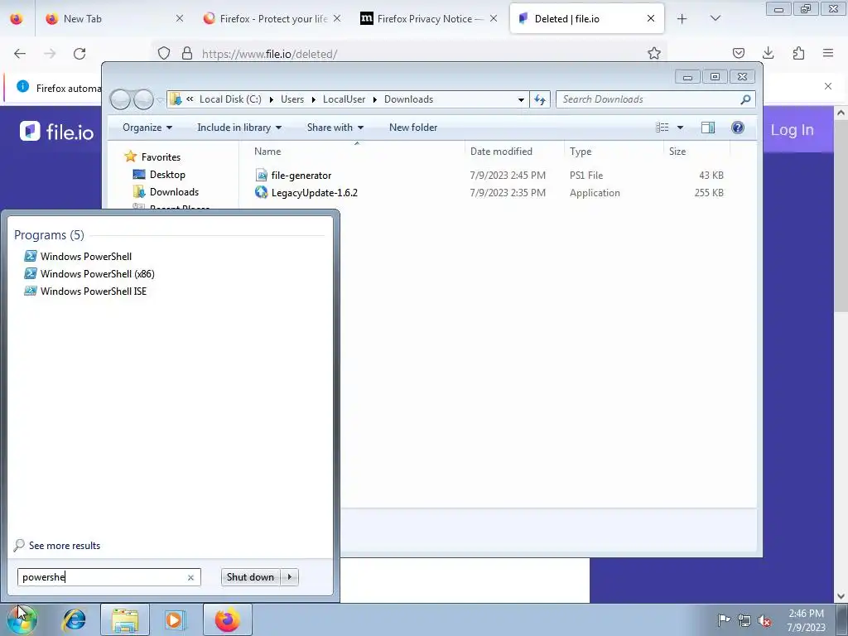Change view icon in Explorer toolbar
Image resolution: width=848 pixels, height=636 pixels.
[x=662, y=127]
